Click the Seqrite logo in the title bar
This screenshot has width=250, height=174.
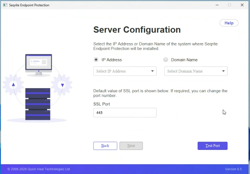tap(5, 5)
